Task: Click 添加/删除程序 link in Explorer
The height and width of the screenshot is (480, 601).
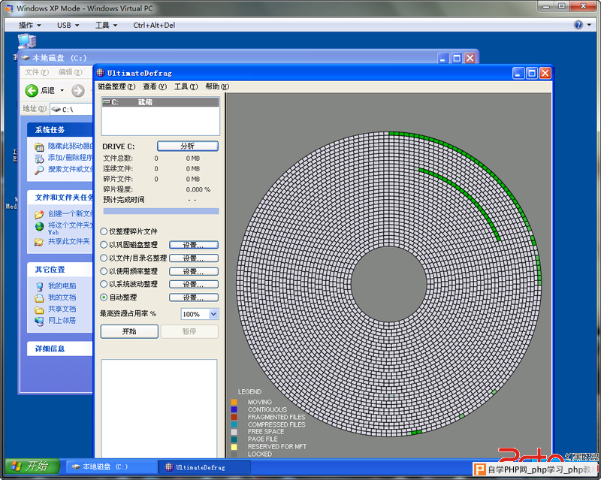Action: pyautogui.click(x=70, y=158)
